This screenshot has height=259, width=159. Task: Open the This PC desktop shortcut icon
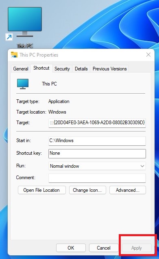[x=25, y=22]
